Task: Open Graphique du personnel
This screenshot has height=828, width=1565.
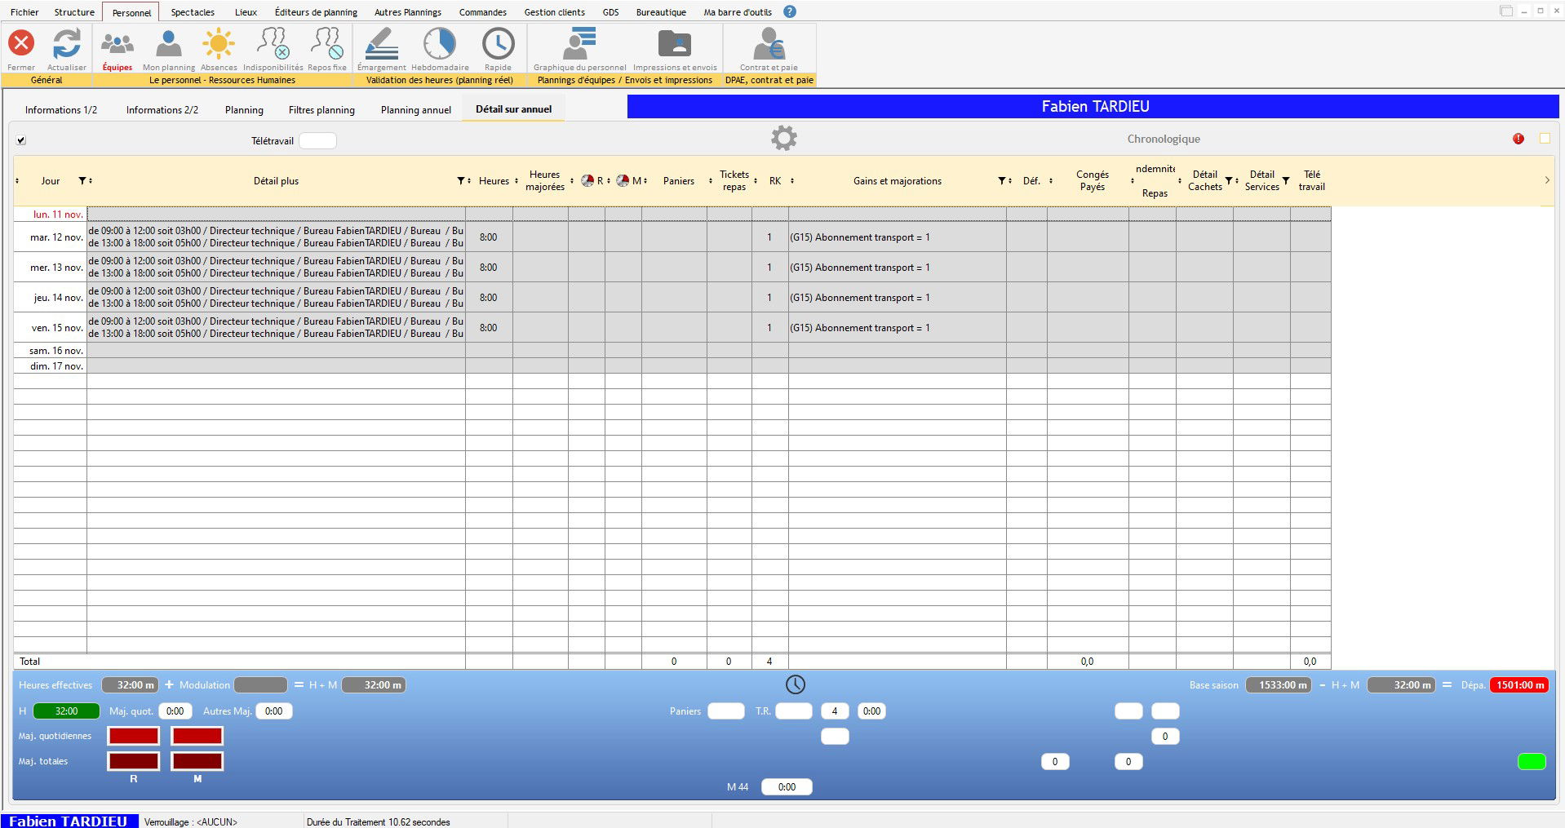Action: [x=579, y=44]
